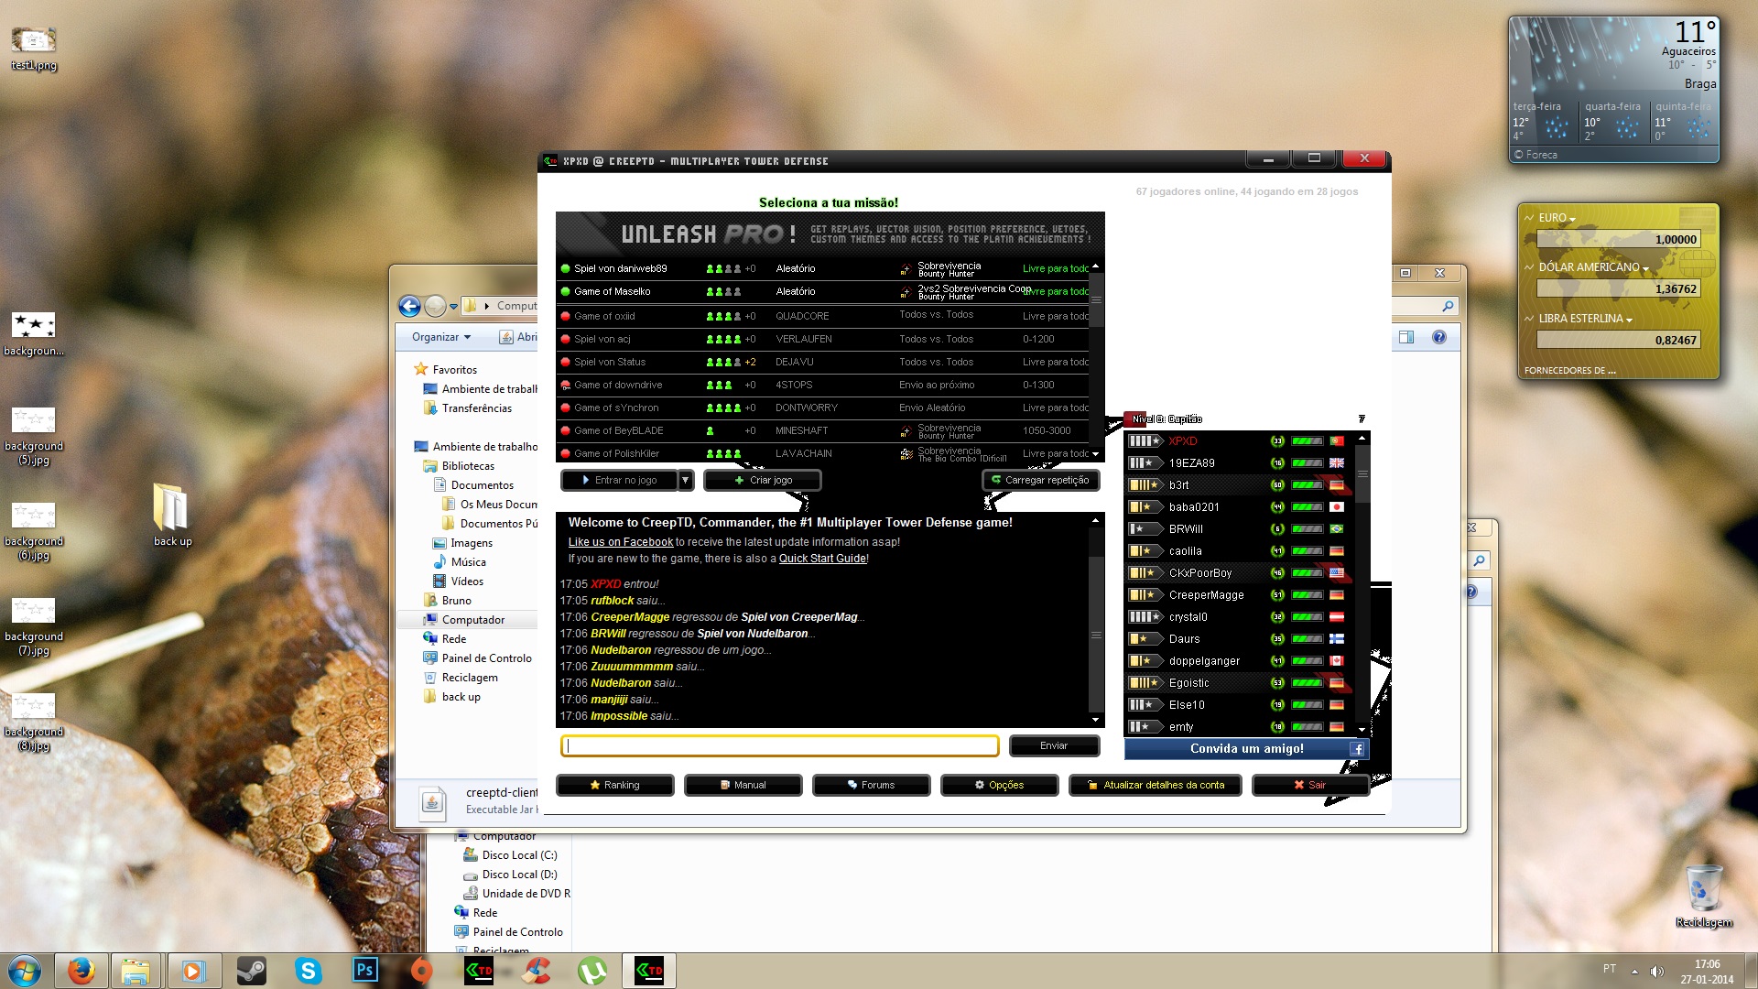The width and height of the screenshot is (1758, 989).
Task: Click the game list scroll down arrow
Action: 1095,454
